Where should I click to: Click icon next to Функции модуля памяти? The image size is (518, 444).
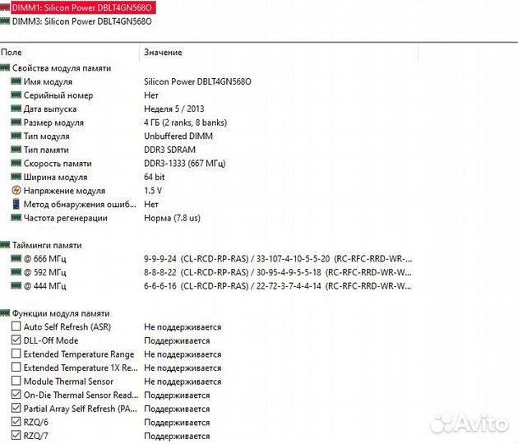click(x=5, y=313)
